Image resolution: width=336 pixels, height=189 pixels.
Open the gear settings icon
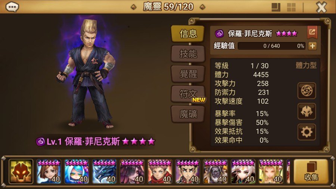pyautogui.click(x=307, y=132)
